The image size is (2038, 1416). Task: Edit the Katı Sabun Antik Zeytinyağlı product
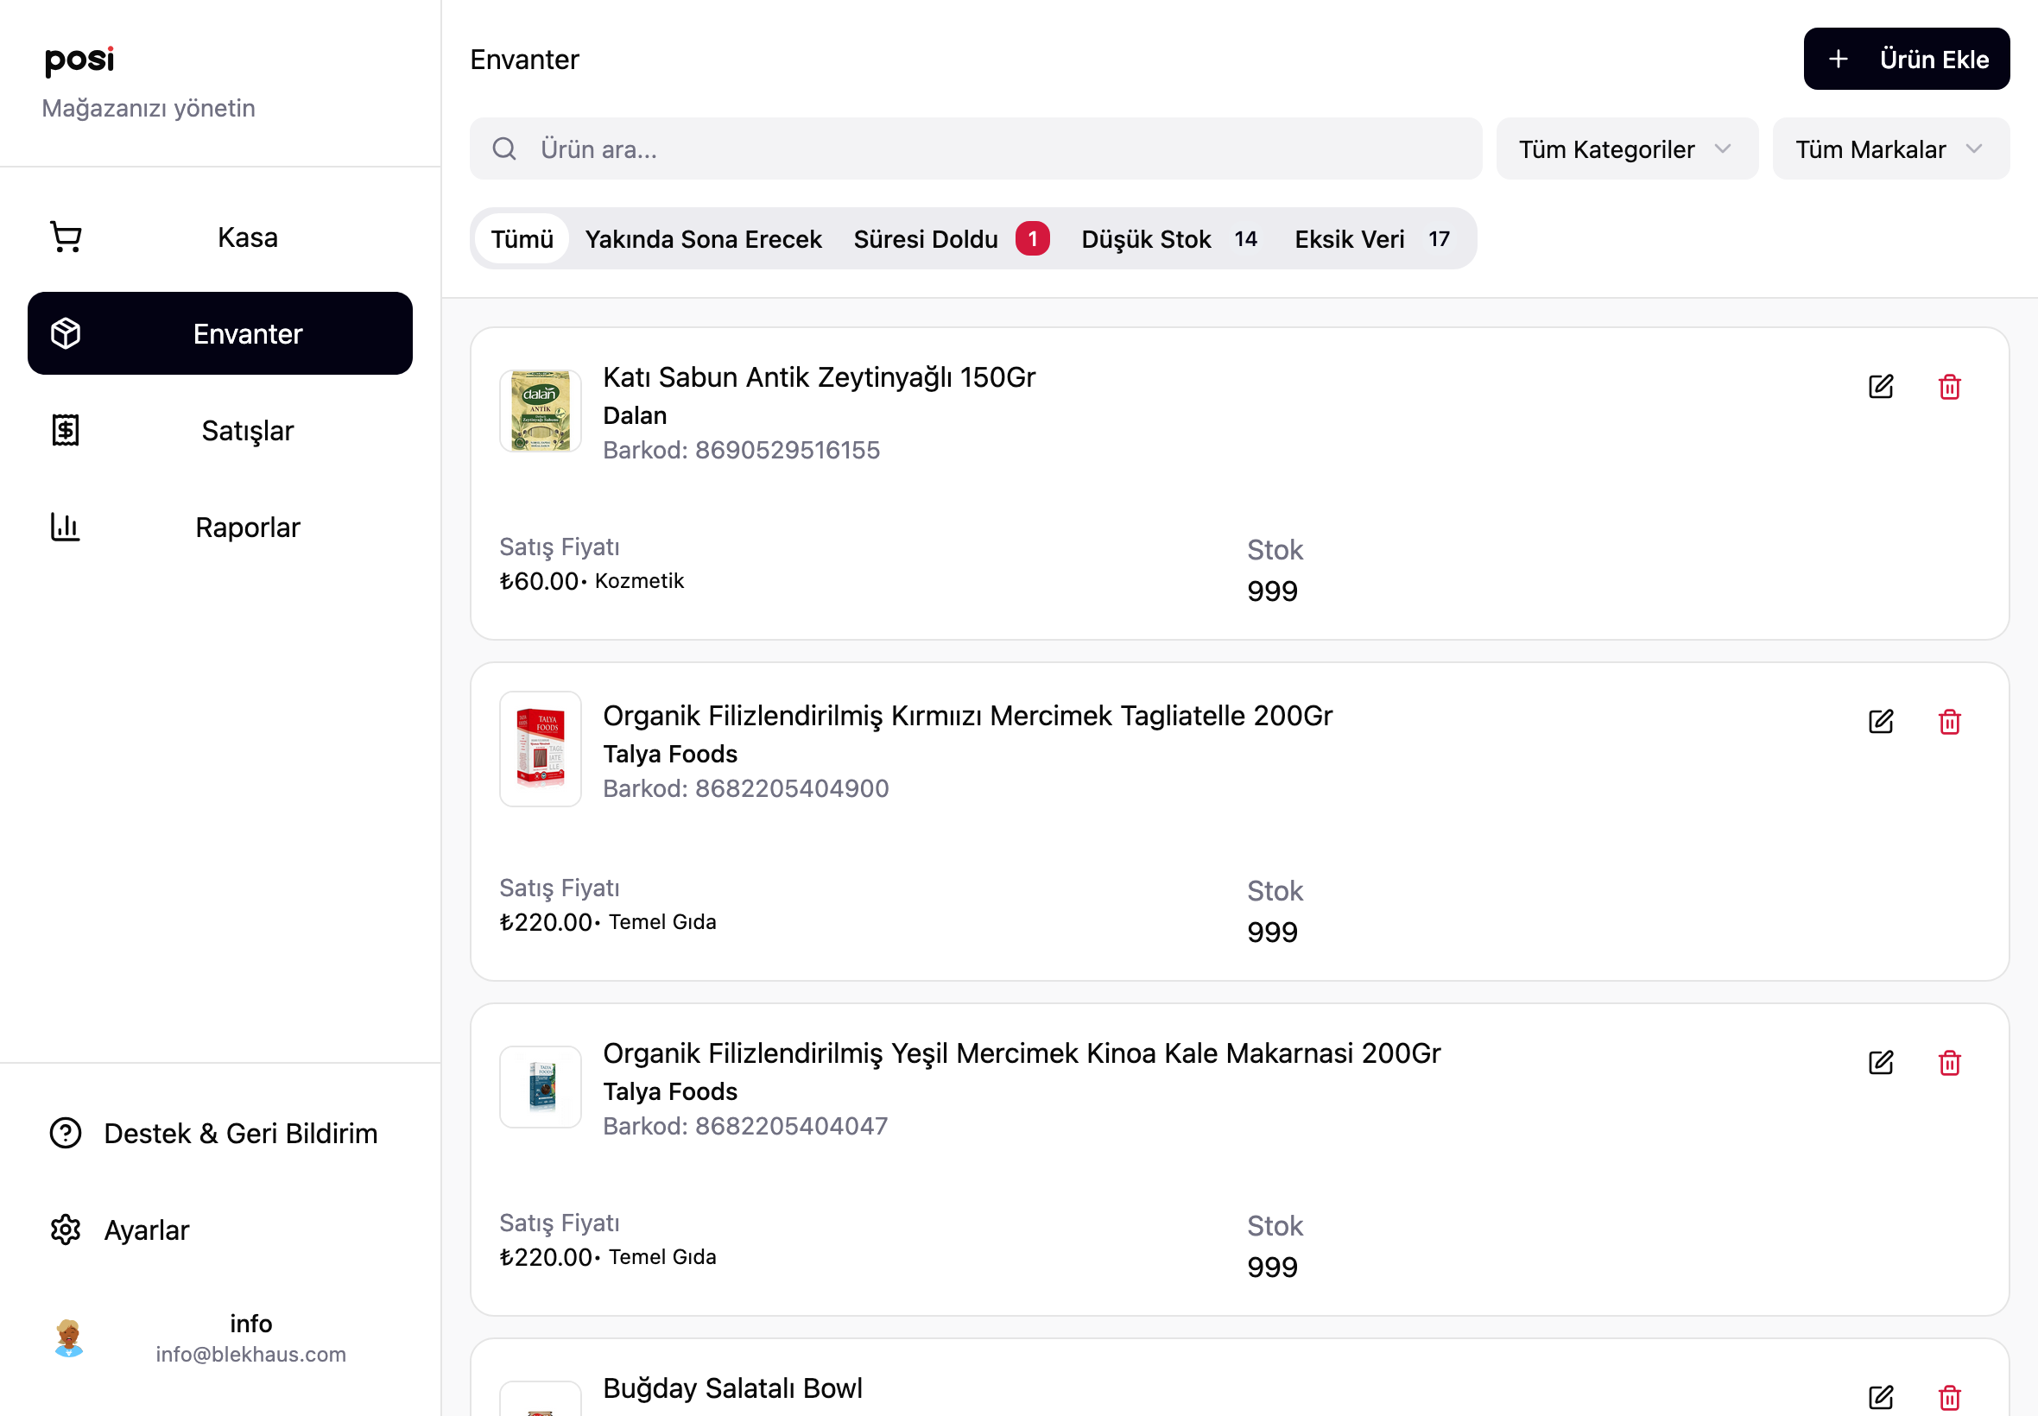[x=1881, y=387]
